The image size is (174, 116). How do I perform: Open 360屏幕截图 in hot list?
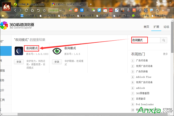click(x=143, y=93)
